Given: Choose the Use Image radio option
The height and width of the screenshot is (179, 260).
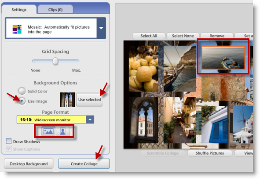Looking at the screenshot, I should [22, 101].
